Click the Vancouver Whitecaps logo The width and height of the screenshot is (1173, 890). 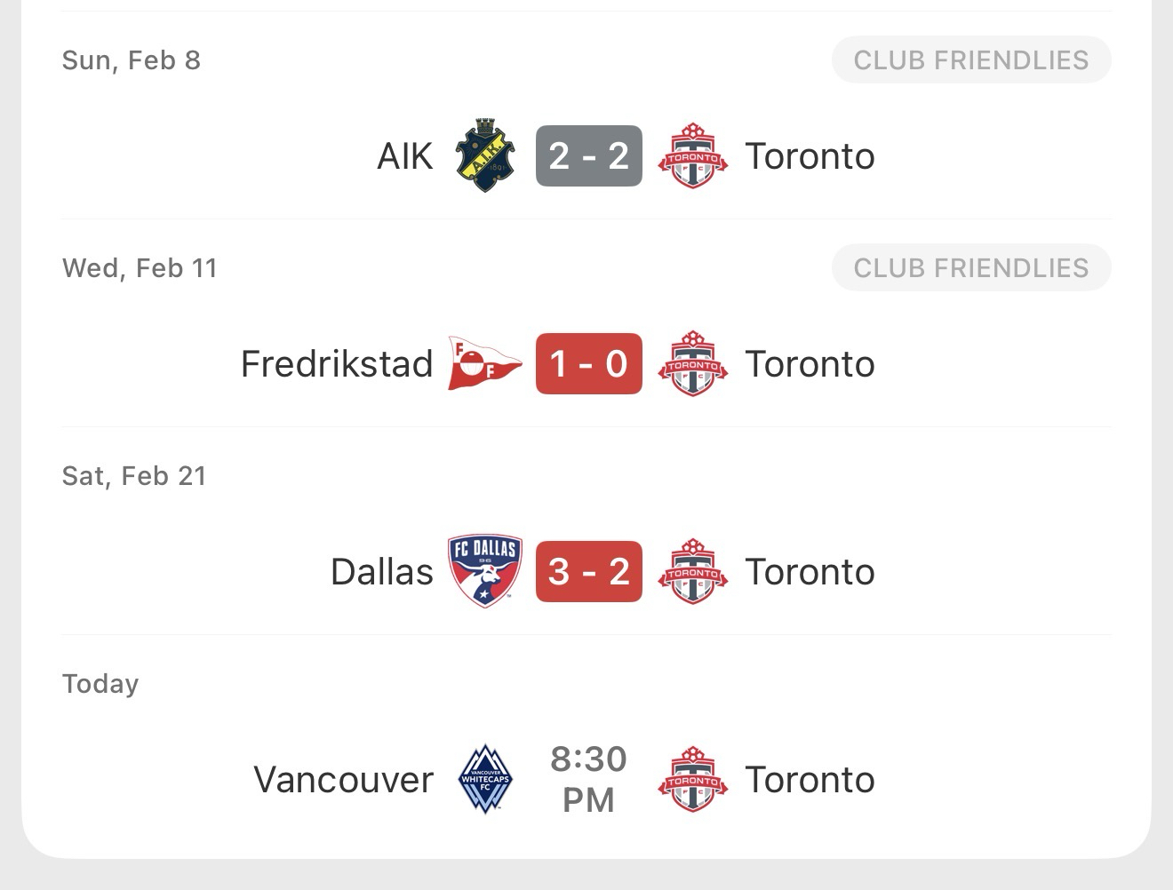point(485,779)
